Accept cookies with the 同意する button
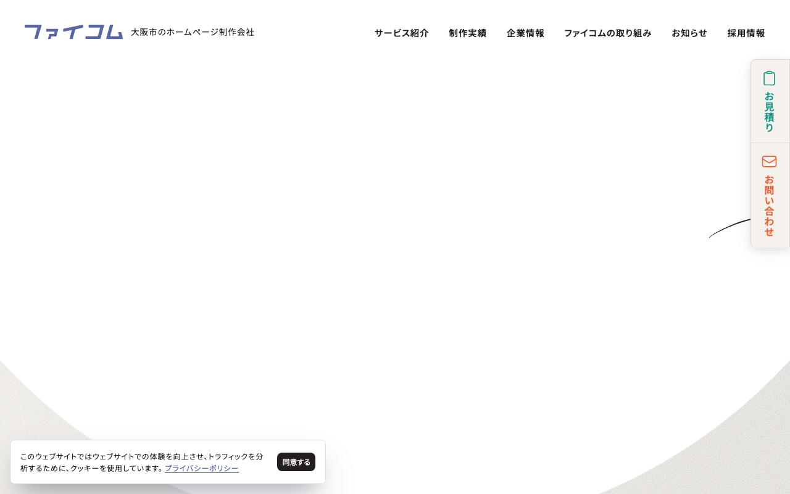The height and width of the screenshot is (494, 790). click(296, 462)
